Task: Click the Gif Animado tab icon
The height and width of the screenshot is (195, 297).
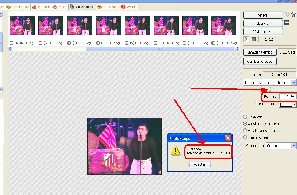Action: coord(72,7)
